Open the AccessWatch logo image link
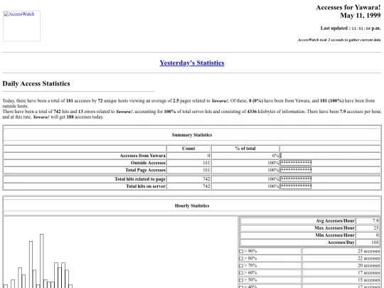The image size is (384, 288). click(21, 26)
